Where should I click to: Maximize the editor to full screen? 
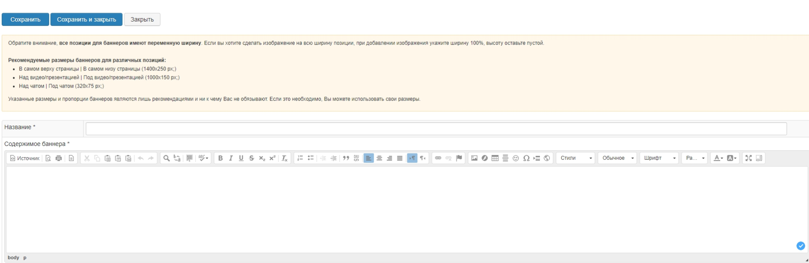(x=749, y=158)
